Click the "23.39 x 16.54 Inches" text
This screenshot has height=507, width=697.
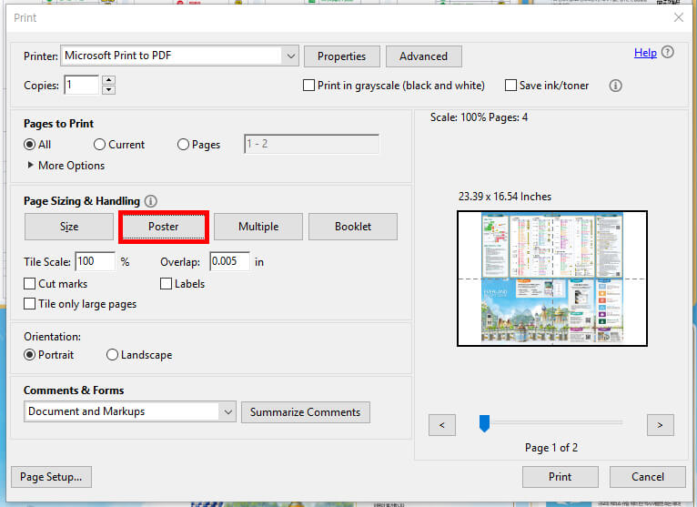point(505,197)
